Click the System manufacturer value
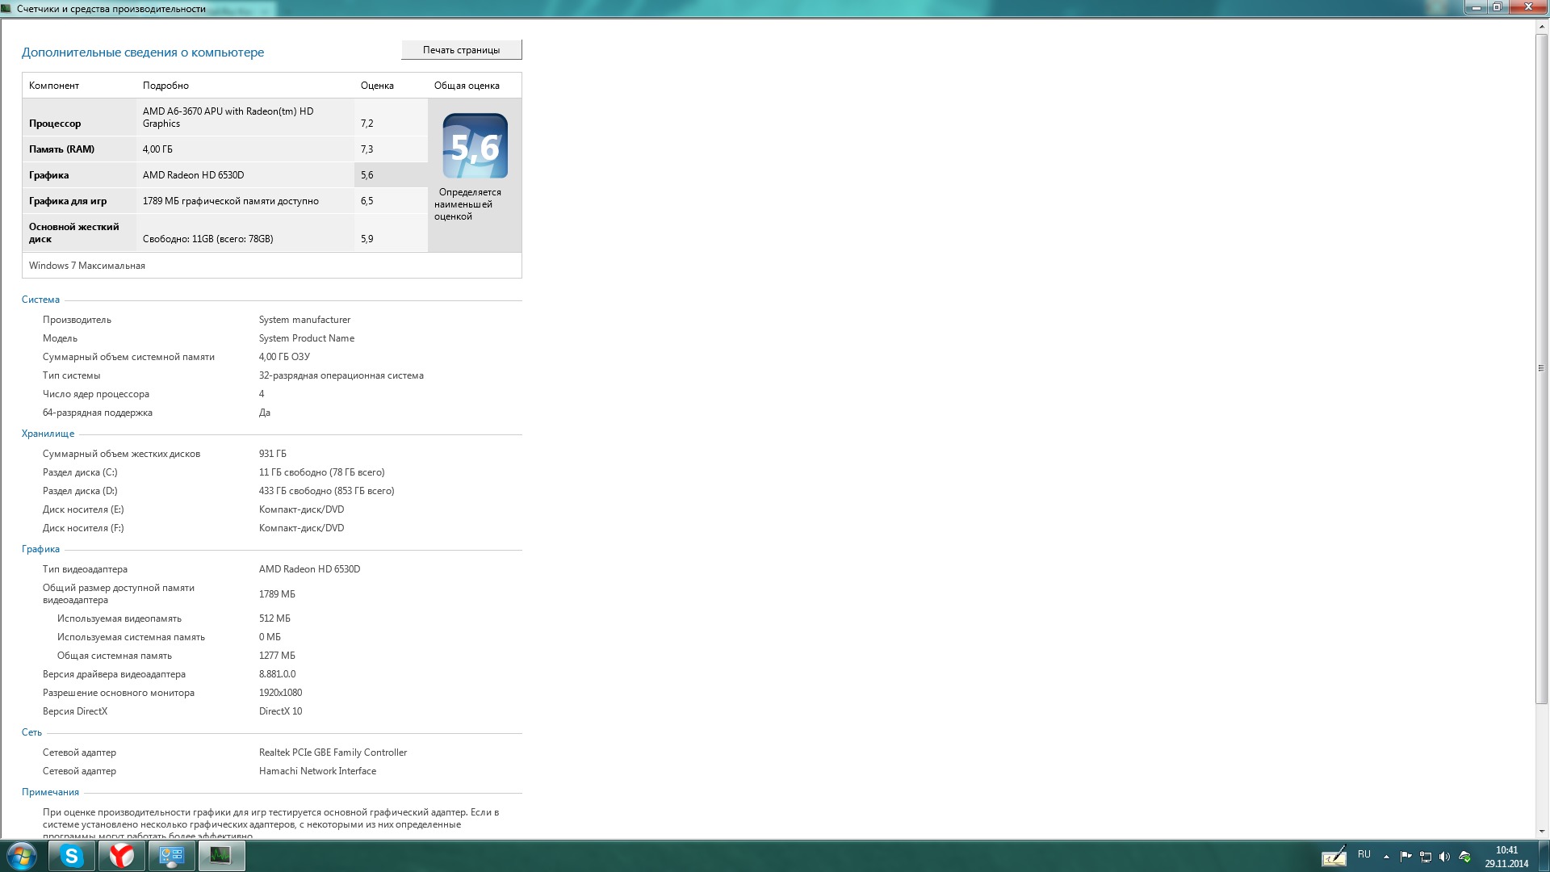This screenshot has width=1550, height=872. (304, 320)
